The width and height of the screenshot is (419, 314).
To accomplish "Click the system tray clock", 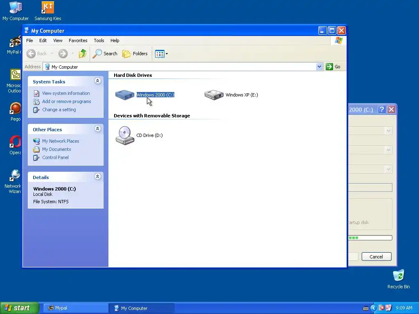I will click(404, 308).
